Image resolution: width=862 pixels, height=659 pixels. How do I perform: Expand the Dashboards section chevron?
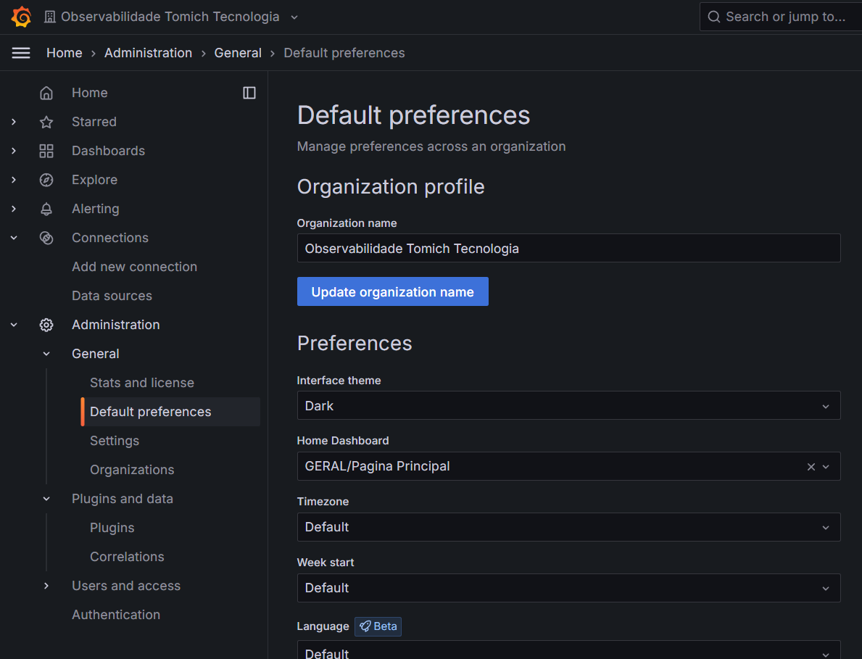pos(14,151)
